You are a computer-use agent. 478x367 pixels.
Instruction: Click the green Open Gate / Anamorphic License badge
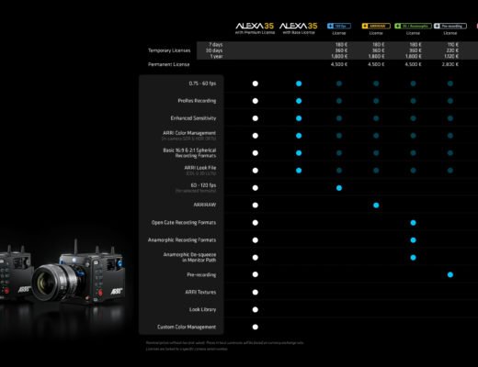(413, 26)
